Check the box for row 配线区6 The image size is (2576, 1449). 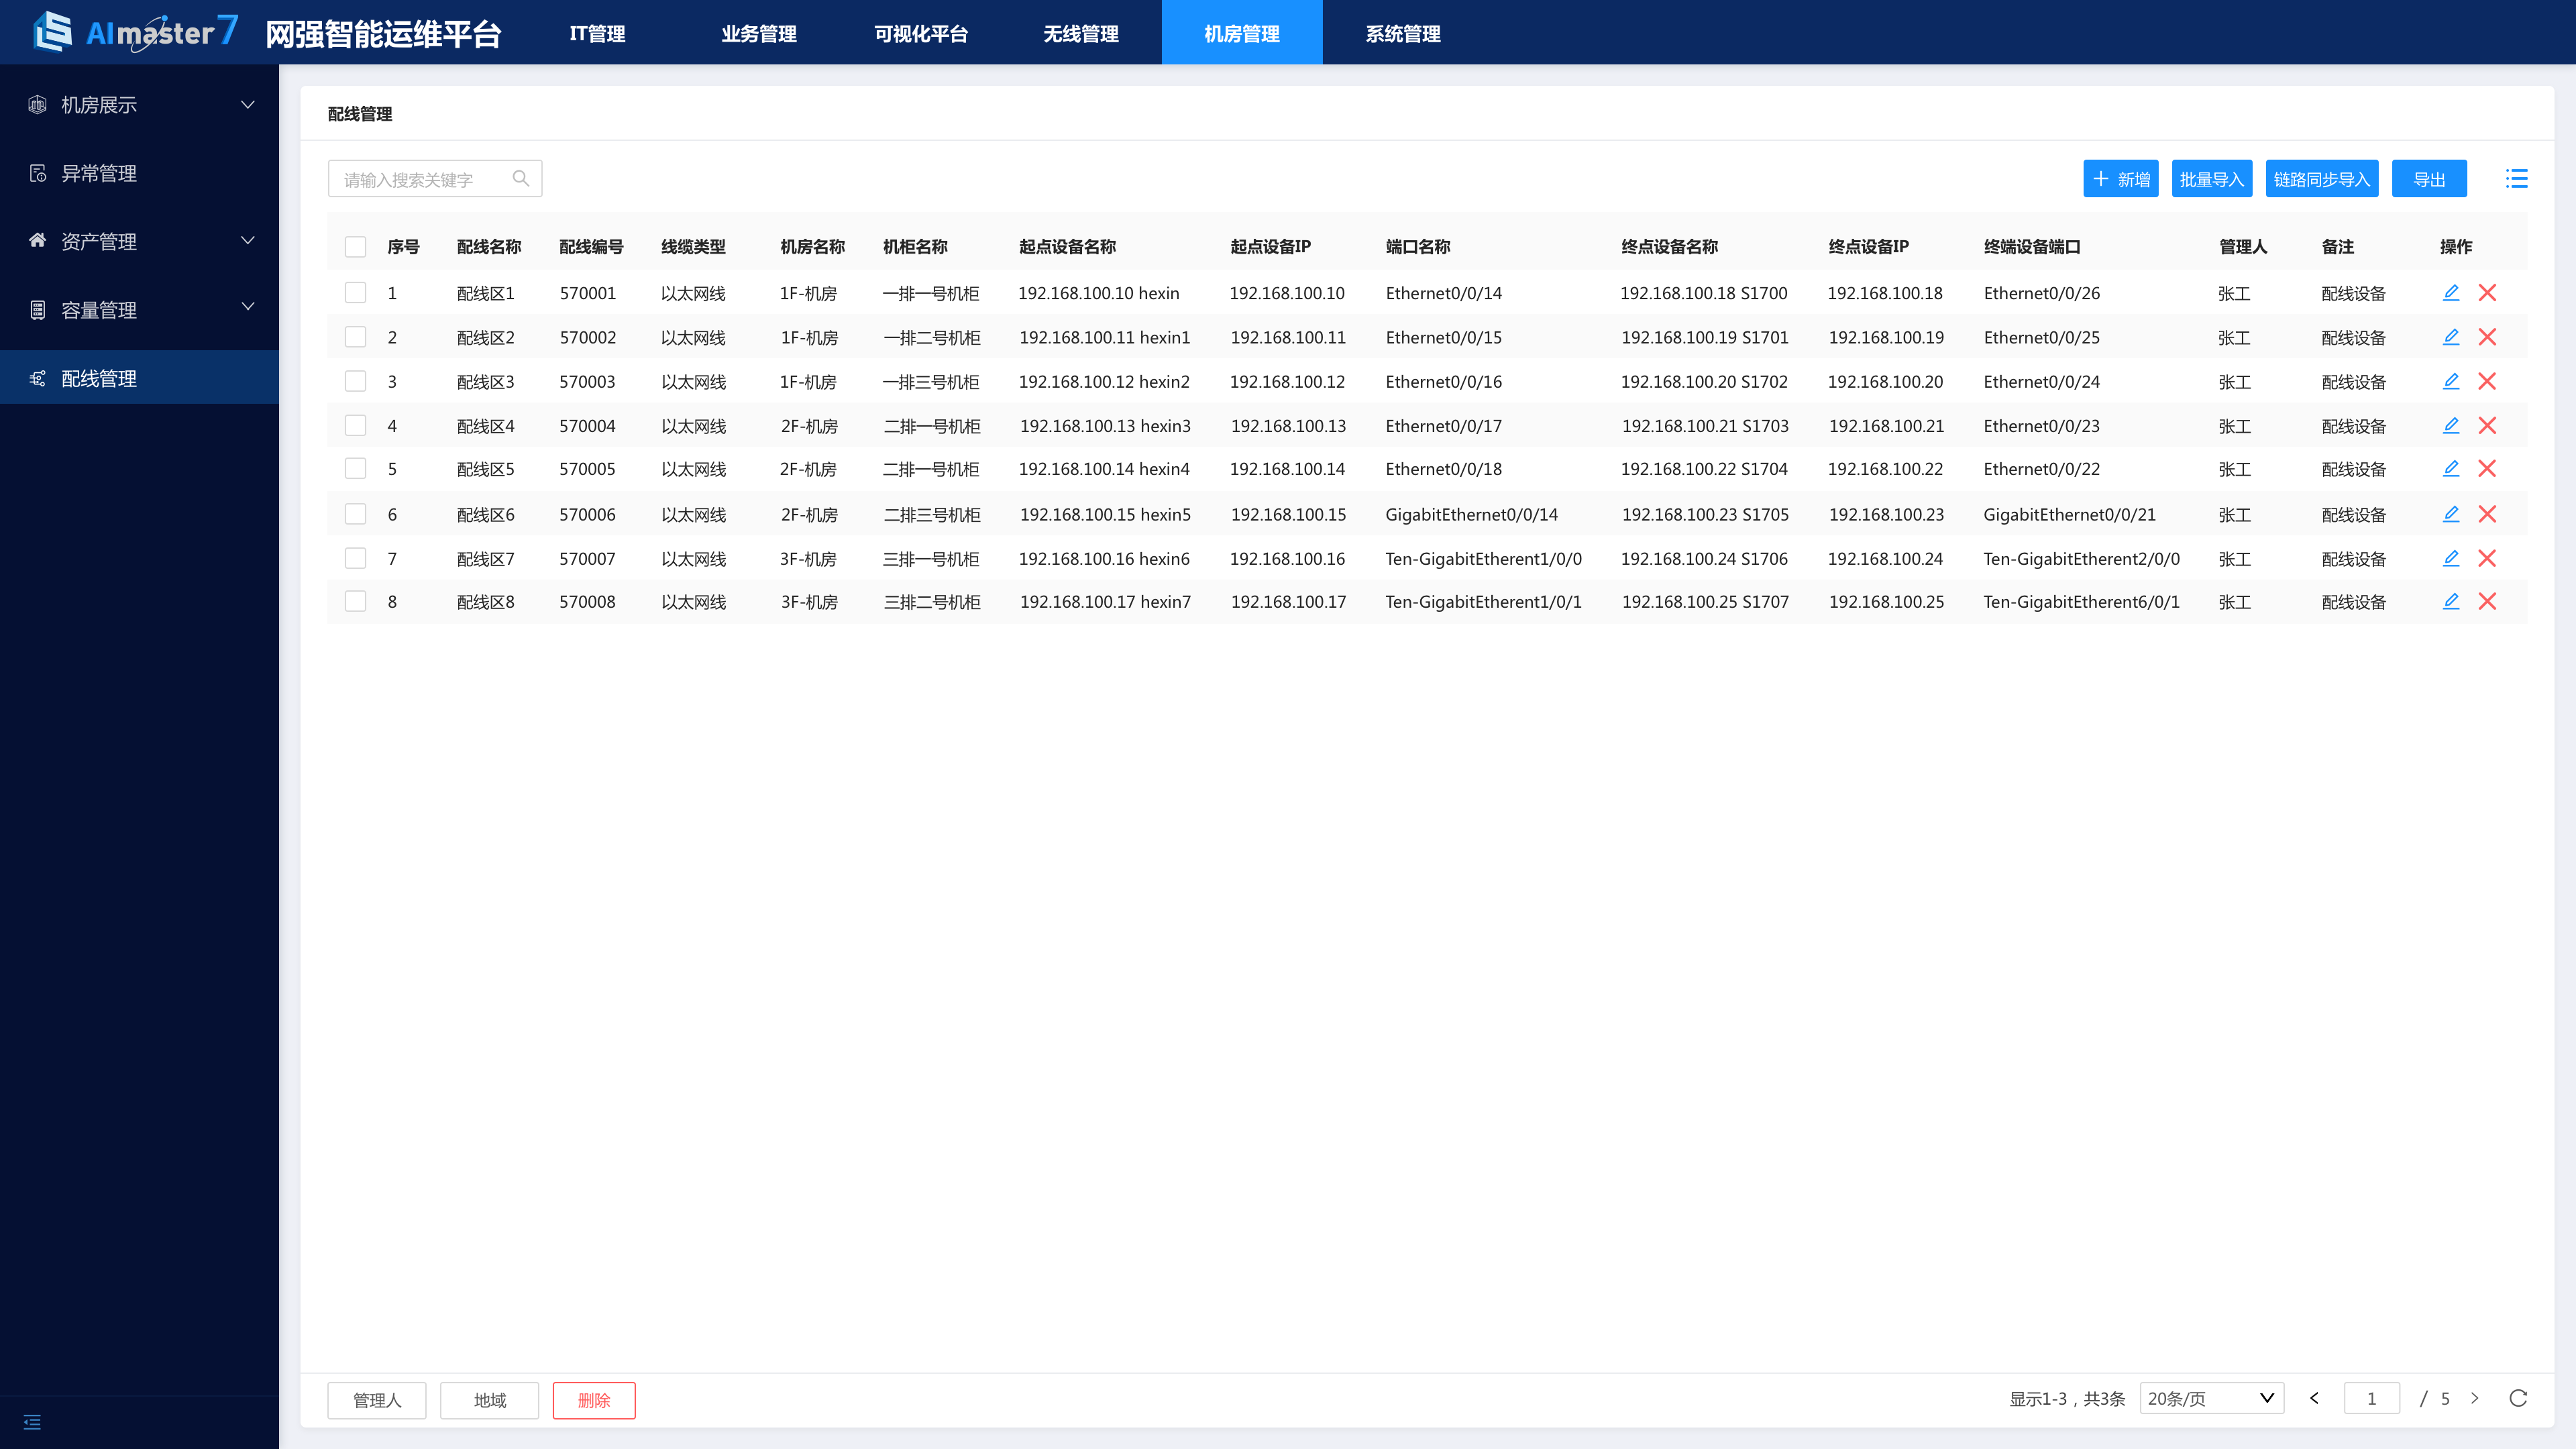pos(355,513)
